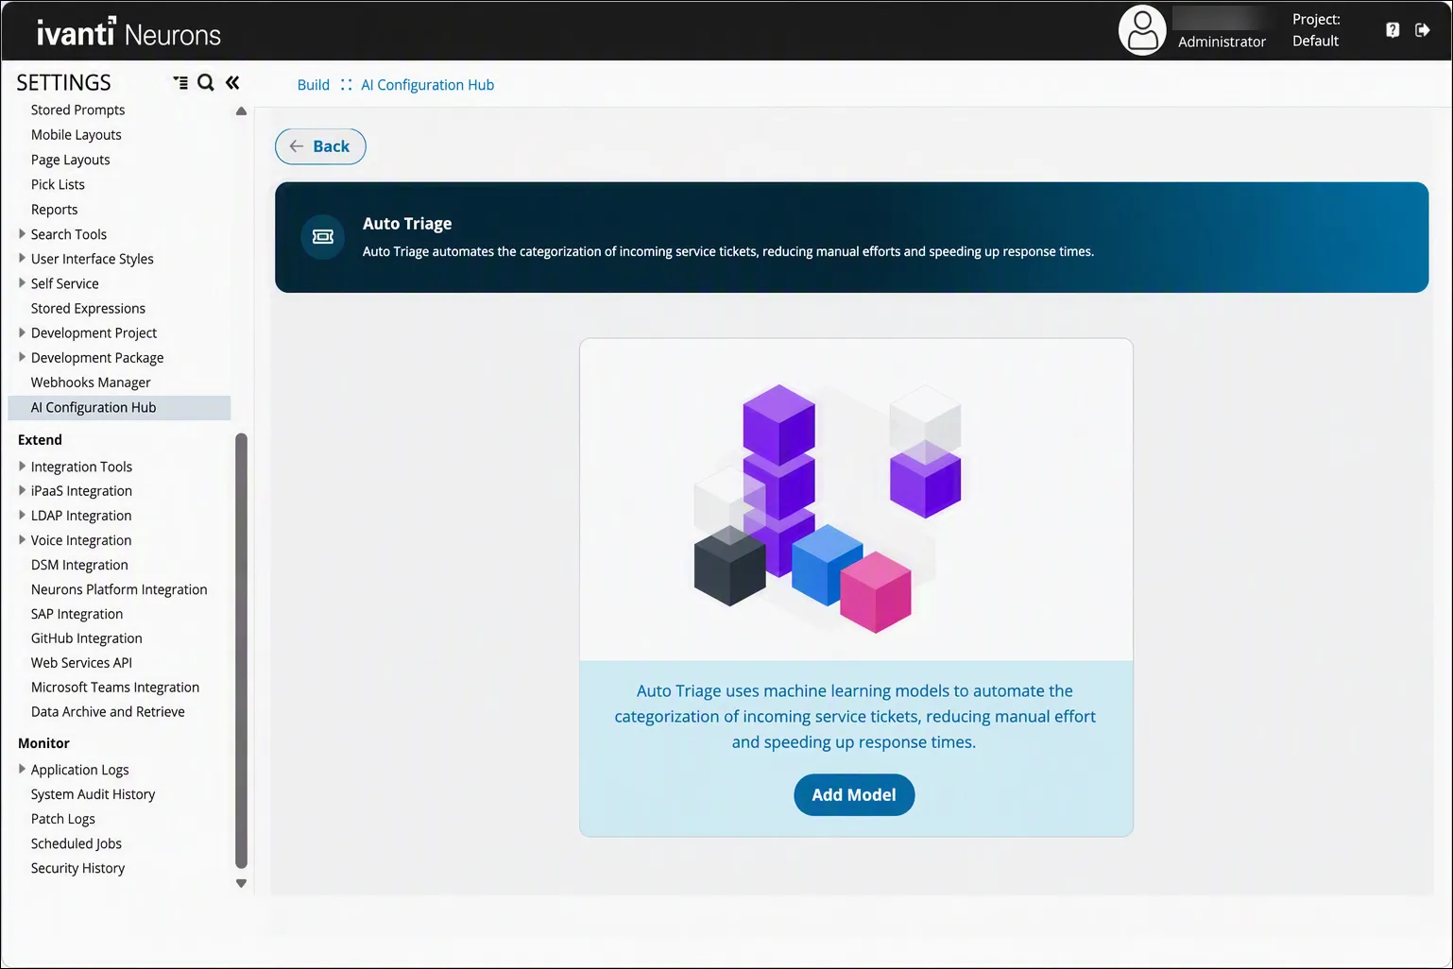The image size is (1453, 969).
Task: Open Scheduled Jobs in Monitor section
Action: 77,843
